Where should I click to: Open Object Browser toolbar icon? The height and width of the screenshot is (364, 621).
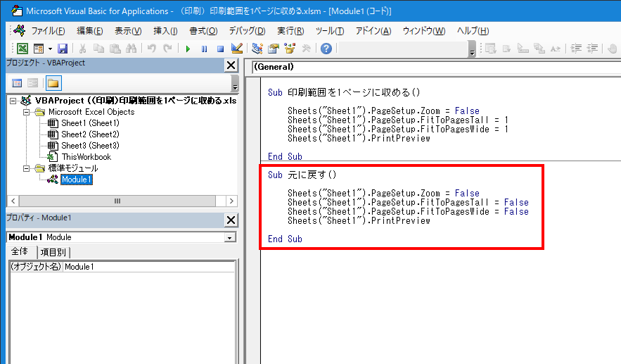coord(290,49)
